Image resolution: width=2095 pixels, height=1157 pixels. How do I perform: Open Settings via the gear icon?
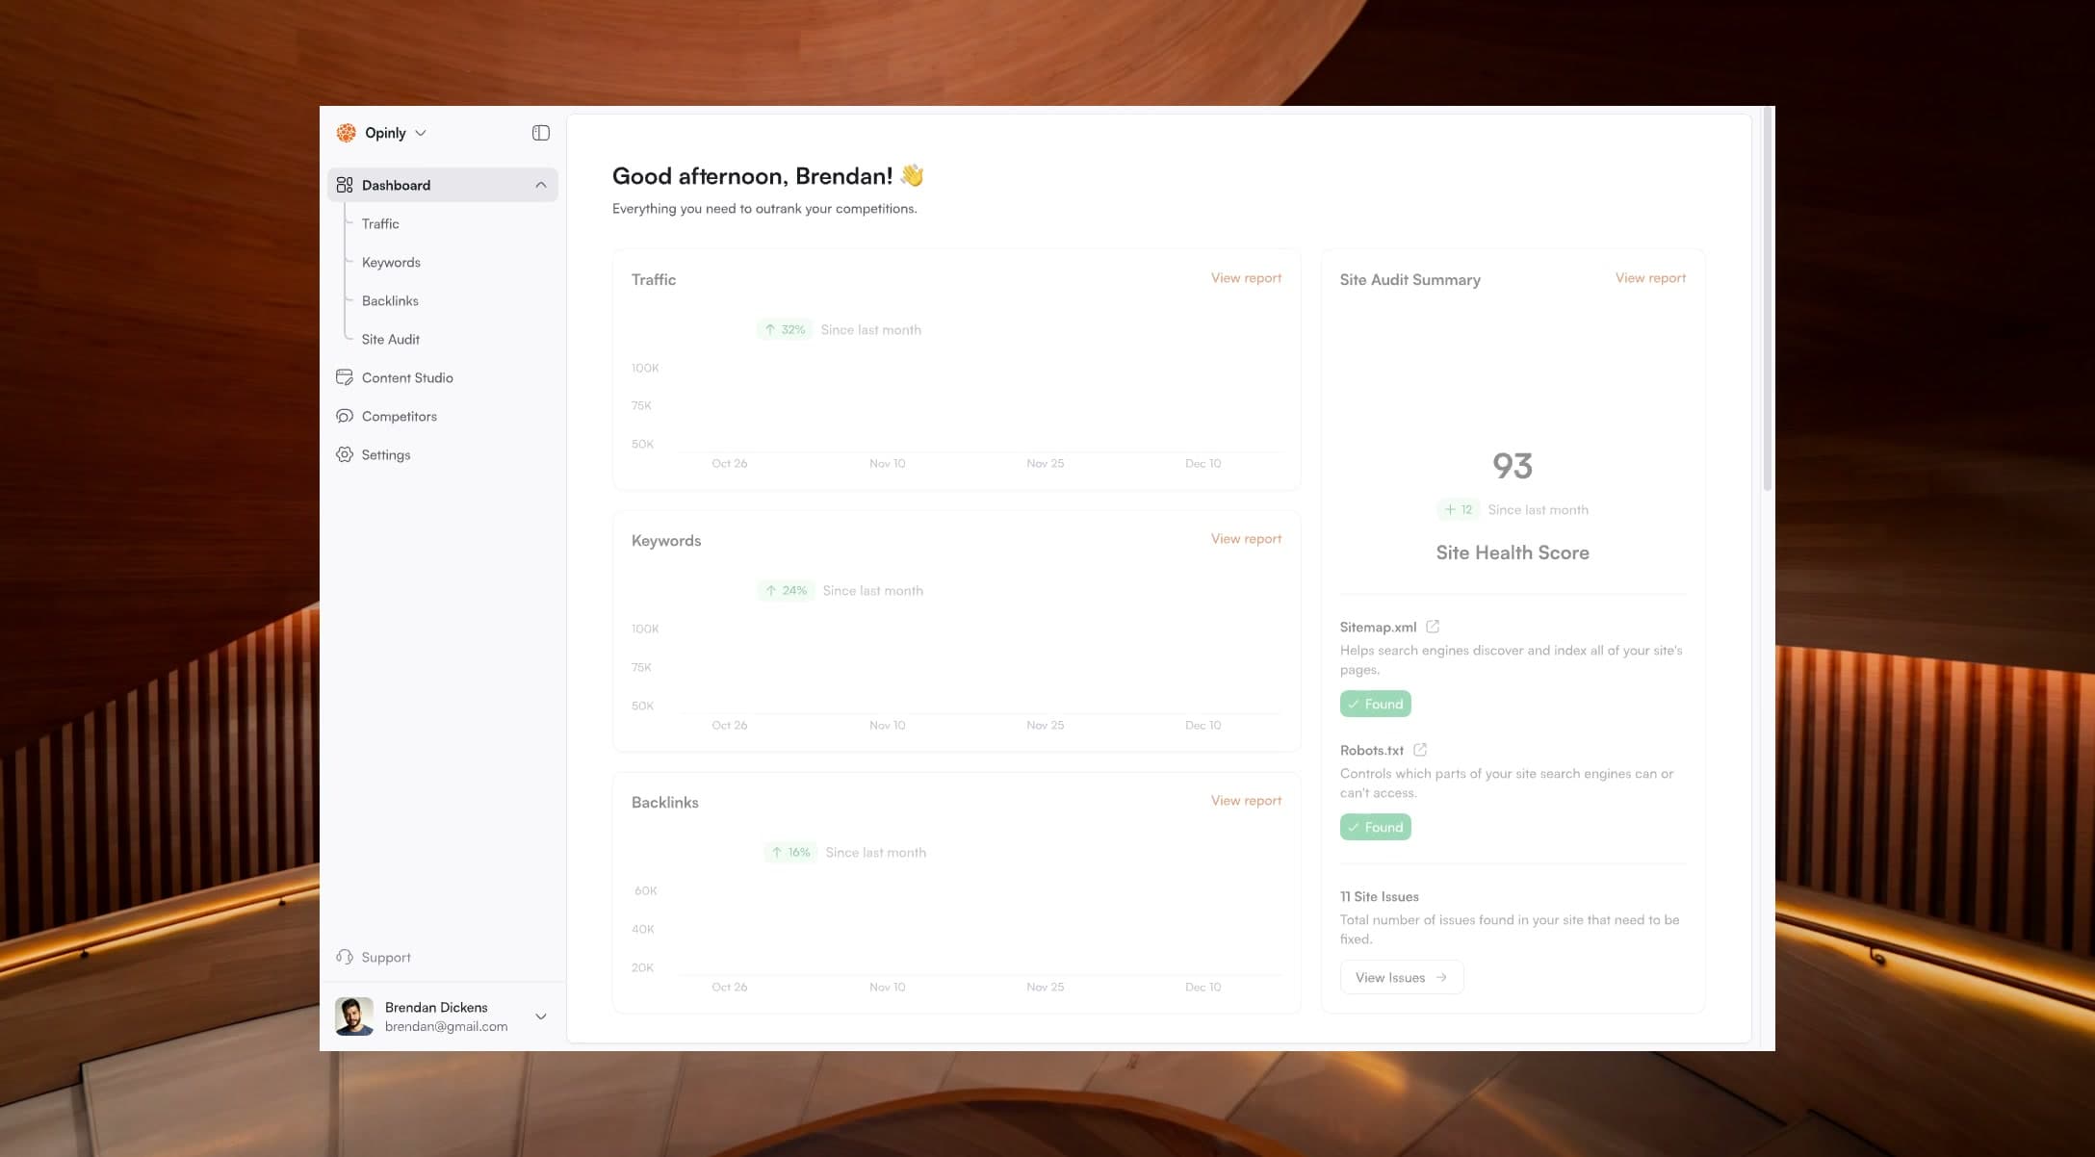point(345,454)
